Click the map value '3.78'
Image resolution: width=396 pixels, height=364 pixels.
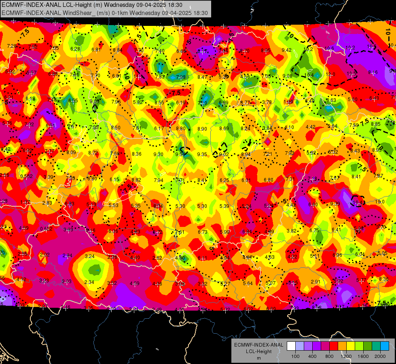pyautogui.click(x=267, y=102)
